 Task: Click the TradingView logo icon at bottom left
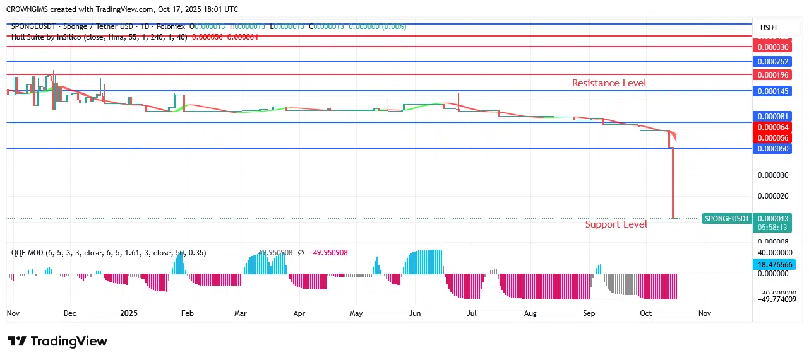click(17, 341)
